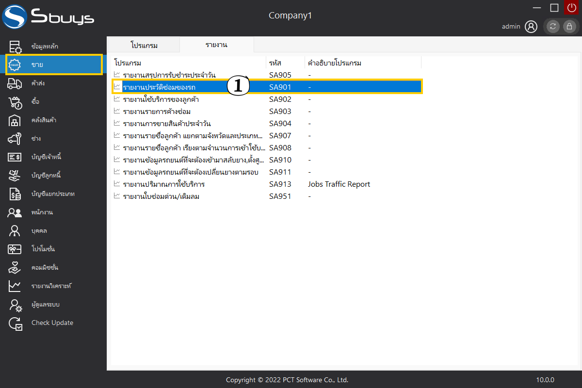Click the Sbuys logo

pyautogui.click(x=48, y=17)
